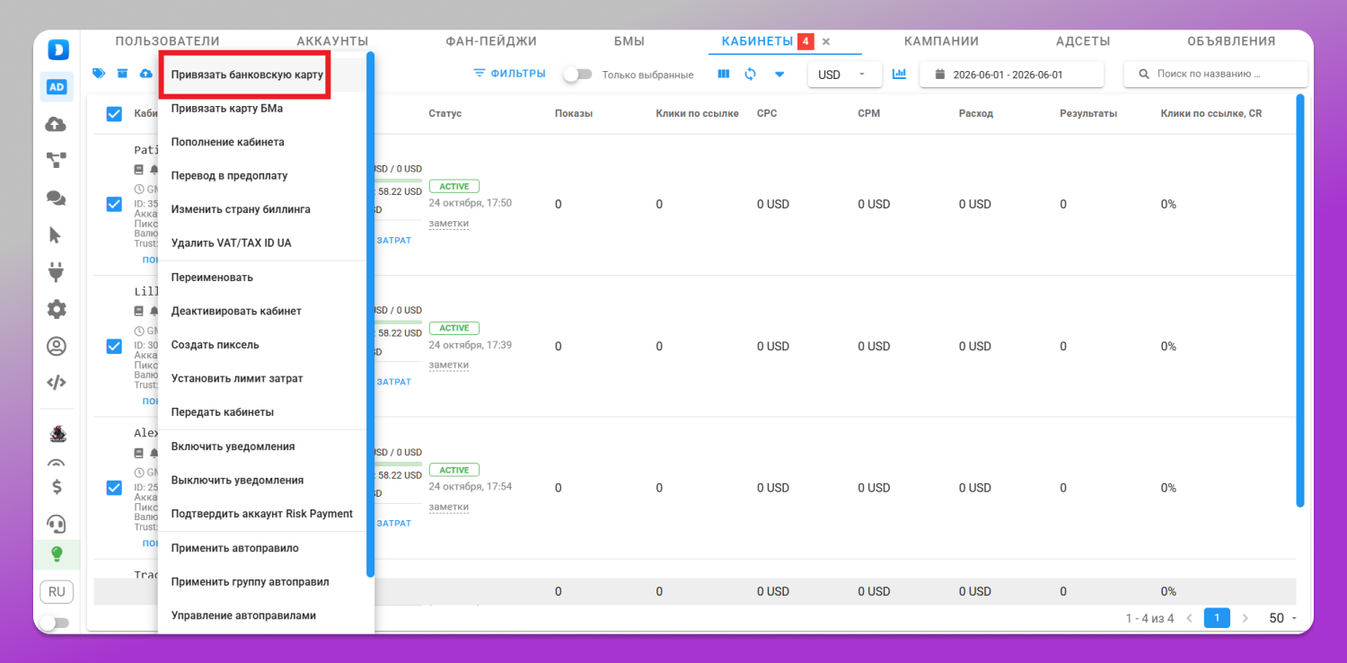Open the dollar sign billing icon
Image resolution: width=1347 pixels, height=663 pixels.
pos(57,487)
